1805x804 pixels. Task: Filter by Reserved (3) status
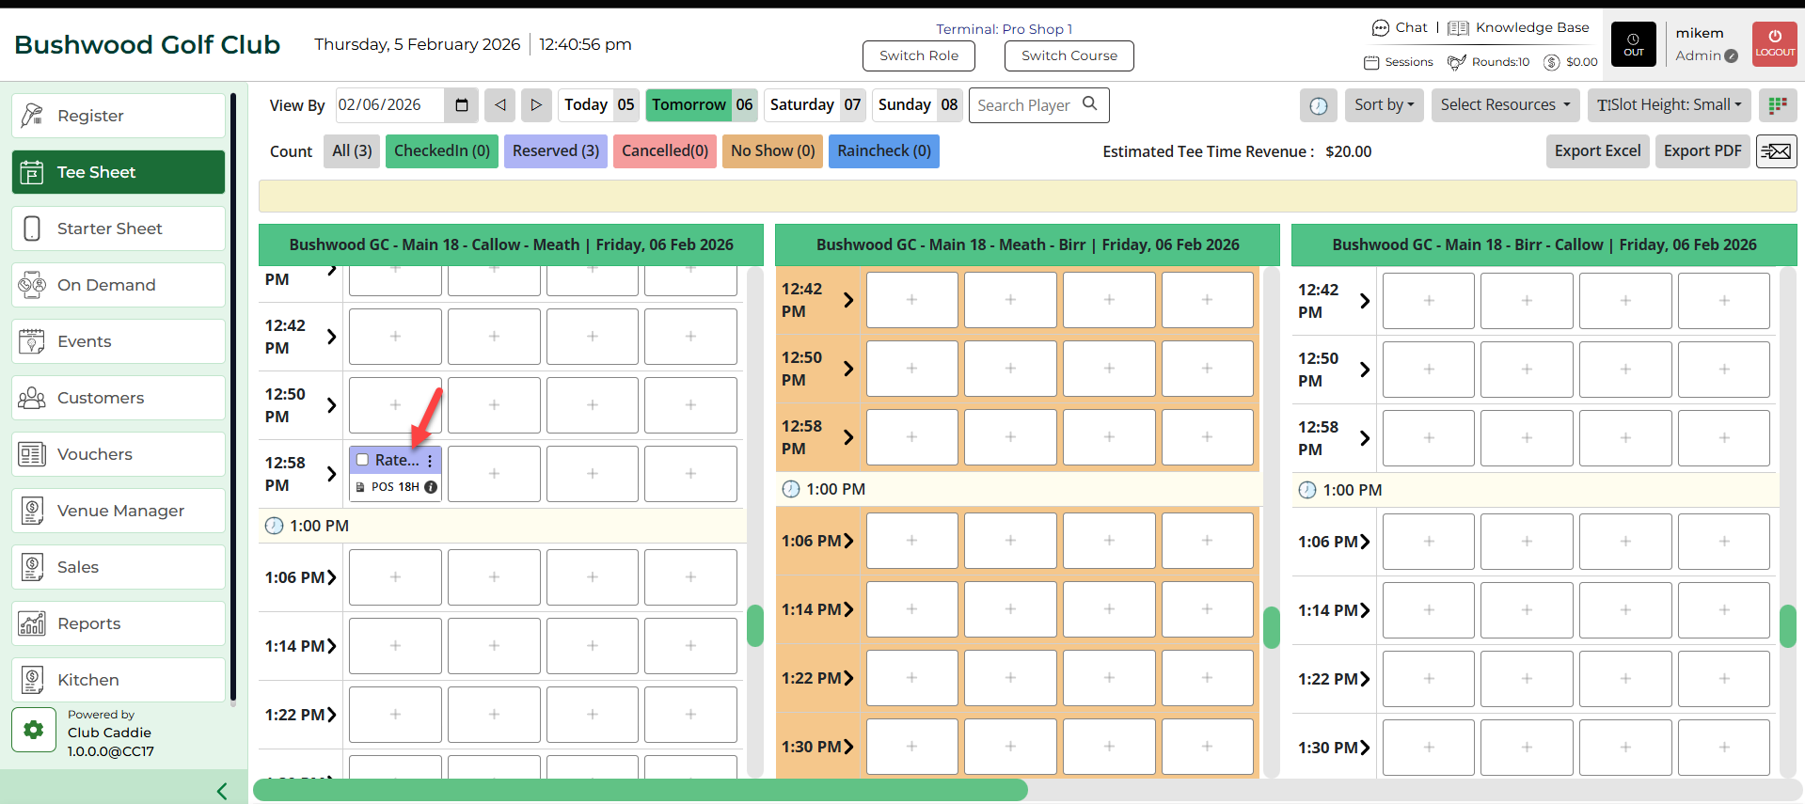coord(555,151)
